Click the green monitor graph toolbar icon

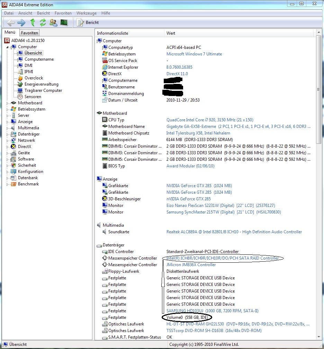[x=64, y=23]
